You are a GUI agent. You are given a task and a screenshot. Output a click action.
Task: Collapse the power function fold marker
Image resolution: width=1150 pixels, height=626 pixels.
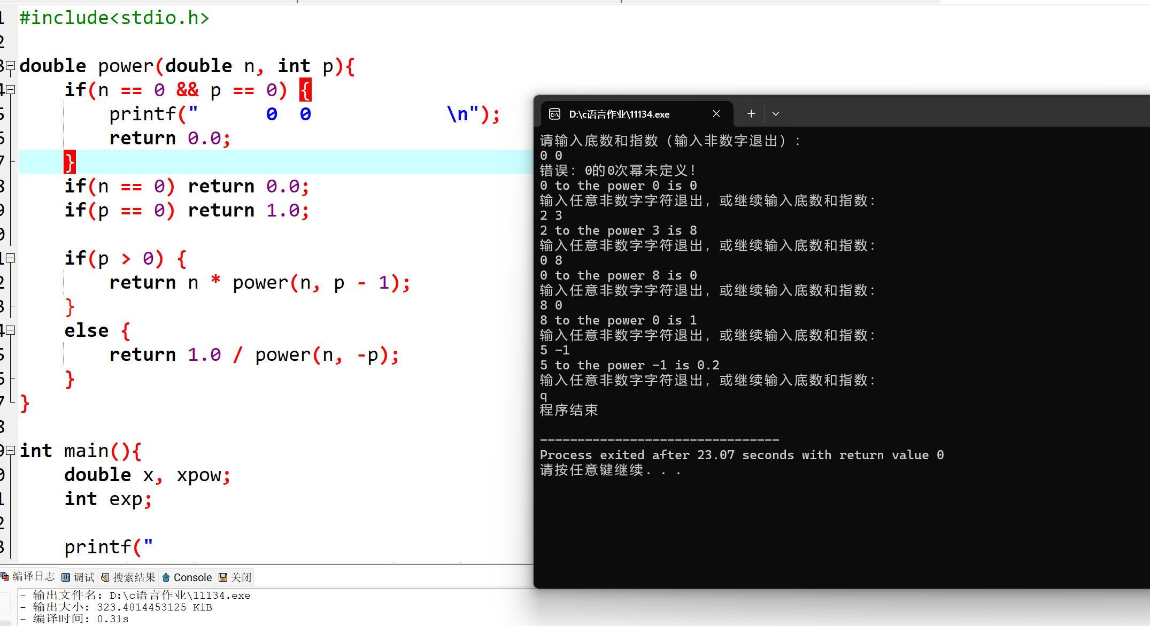(10, 66)
